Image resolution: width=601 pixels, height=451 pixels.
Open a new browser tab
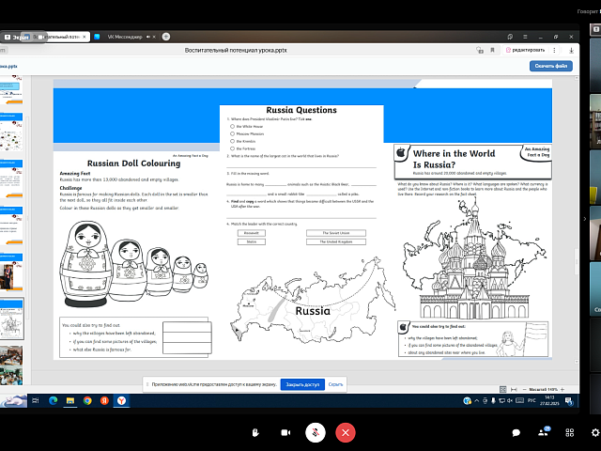coord(166,37)
